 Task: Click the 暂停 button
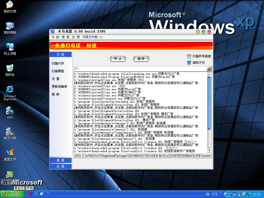(141, 59)
